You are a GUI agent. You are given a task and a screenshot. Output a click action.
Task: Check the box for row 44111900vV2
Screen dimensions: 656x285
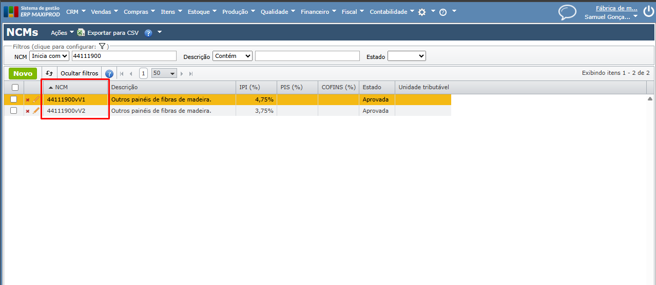(14, 111)
